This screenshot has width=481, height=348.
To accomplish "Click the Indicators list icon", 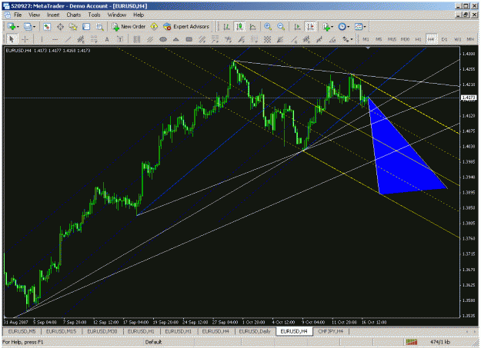I will click(326, 27).
